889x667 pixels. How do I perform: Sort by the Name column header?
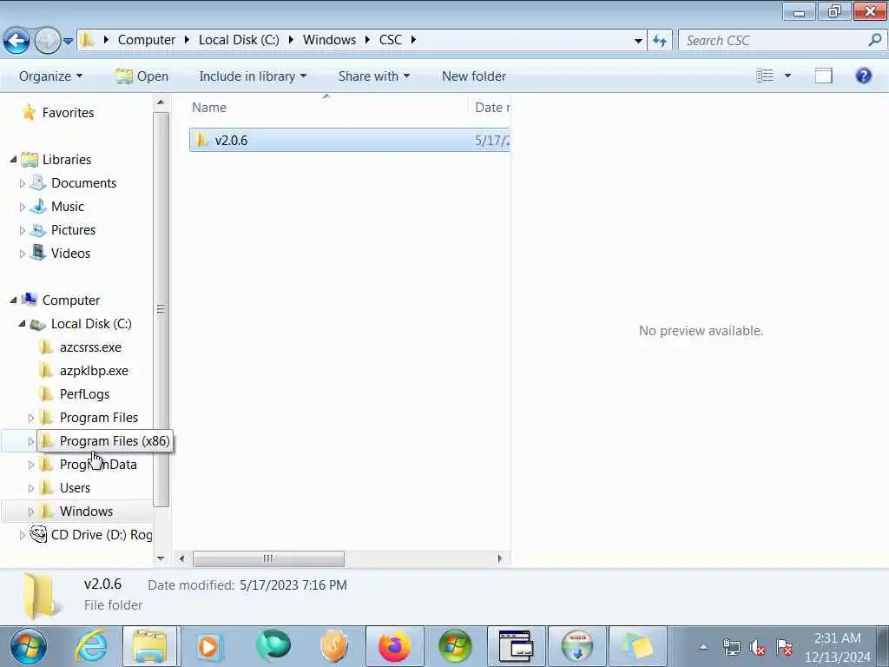point(208,107)
